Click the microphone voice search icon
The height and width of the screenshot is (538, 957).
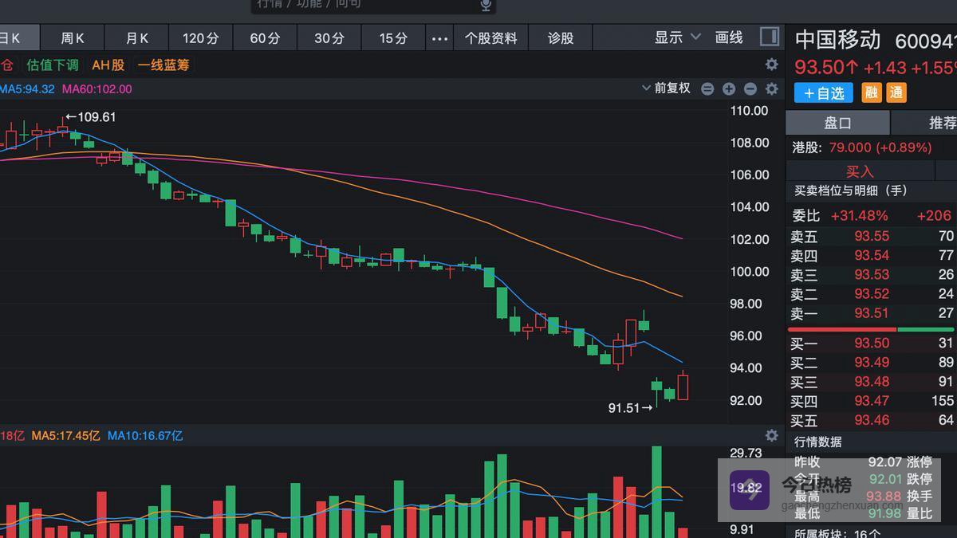[x=485, y=6]
